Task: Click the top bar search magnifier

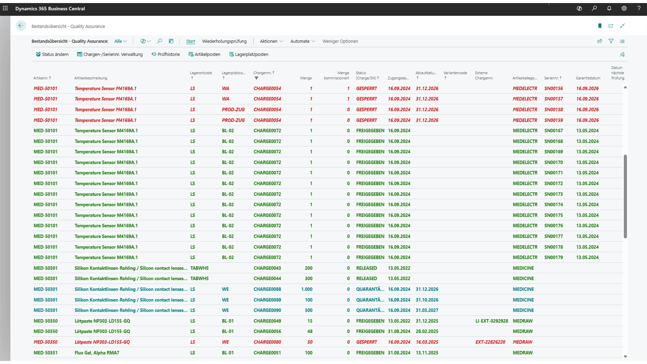Action: click(x=594, y=8)
